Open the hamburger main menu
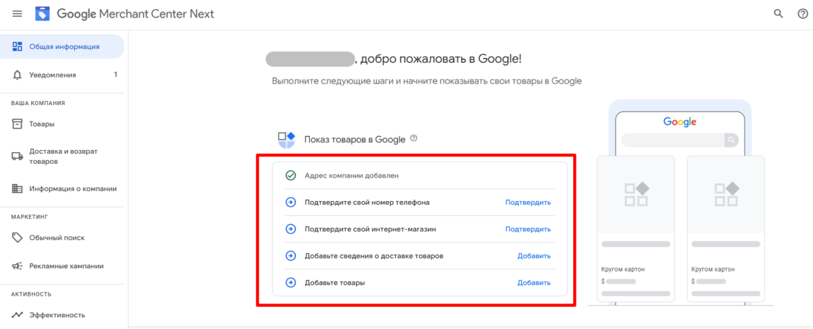The image size is (813, 329). coord(17,14)
